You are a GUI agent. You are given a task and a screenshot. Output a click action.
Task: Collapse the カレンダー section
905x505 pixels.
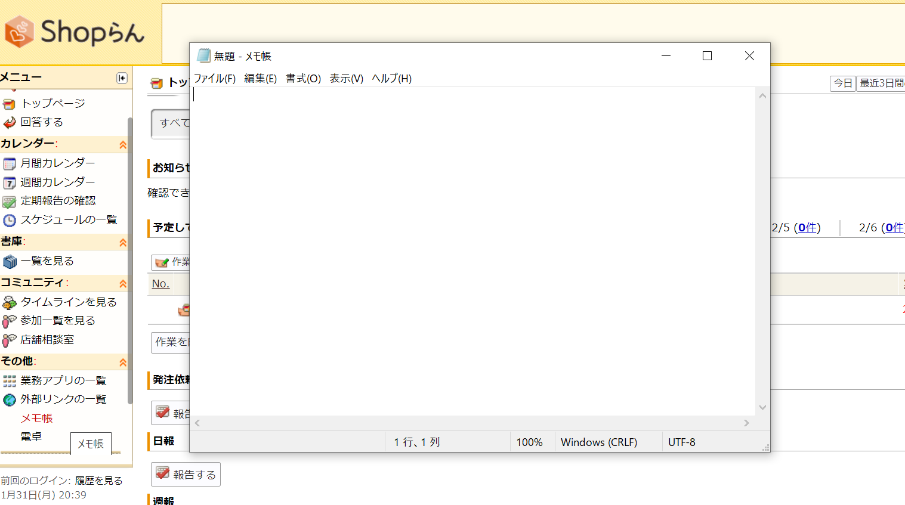coord(123,144)
